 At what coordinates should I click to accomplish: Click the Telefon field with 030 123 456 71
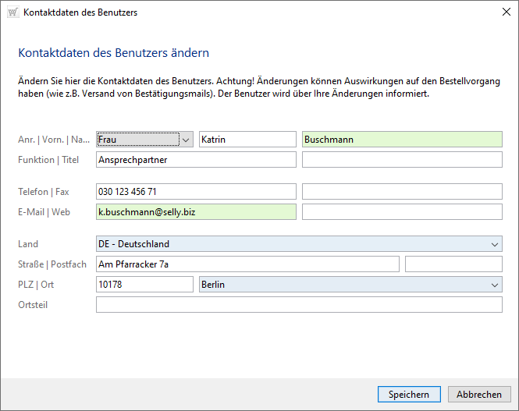click(196, 192)
